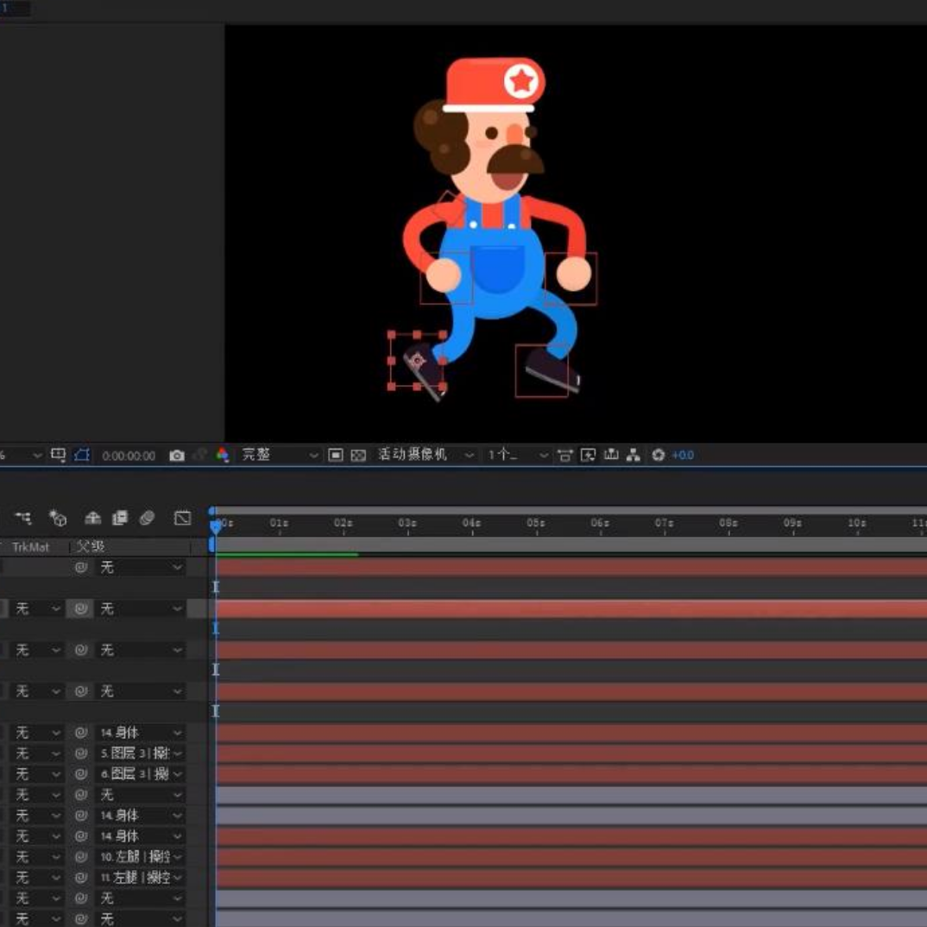
Task: Open composition mini-flowchart in timeline
Action: pos(23,518)
